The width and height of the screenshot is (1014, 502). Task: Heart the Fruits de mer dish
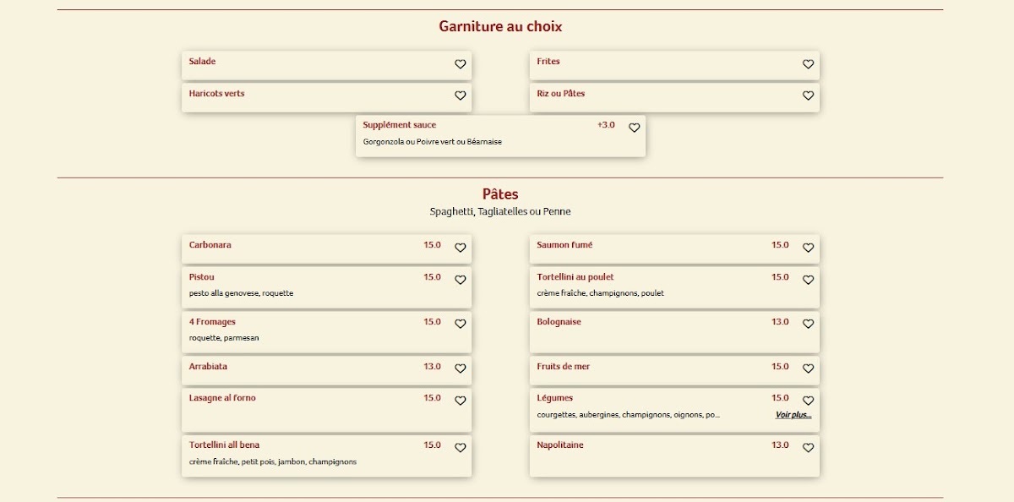point(808,368)
